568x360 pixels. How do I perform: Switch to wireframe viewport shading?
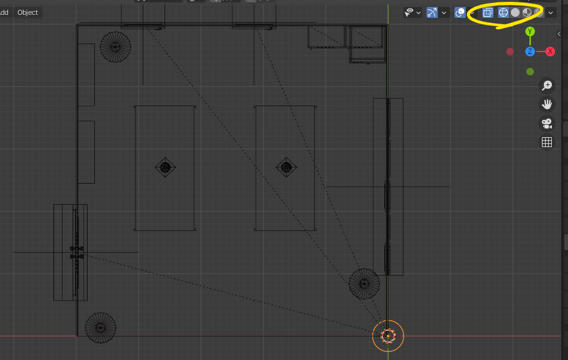pyautogui.click(x=503, y=12)
